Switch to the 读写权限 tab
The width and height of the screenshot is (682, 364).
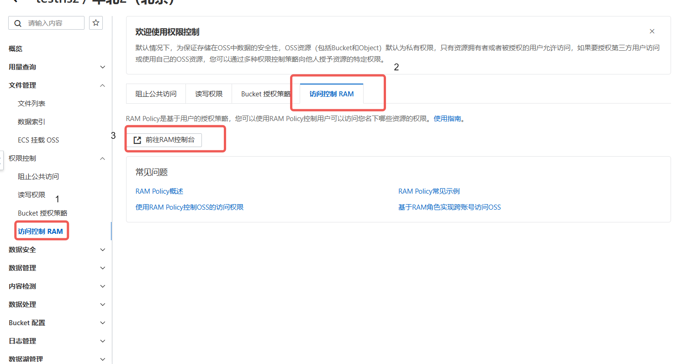pos(209,94)
